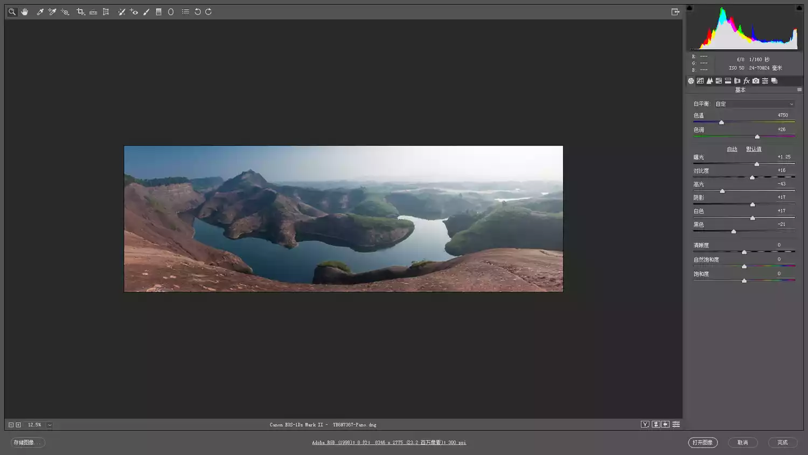The width and height of the screenshot is (808, 455).
Task: Activate the Red Eye Removal tool
Action: (134, 12)
